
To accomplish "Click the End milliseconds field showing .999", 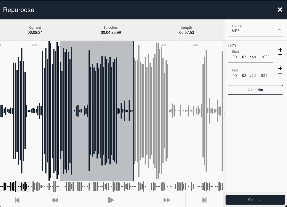I will (x=263, y=76).
